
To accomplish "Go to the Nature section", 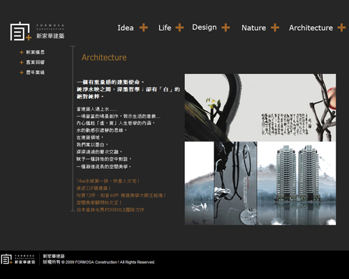I will tap(253, 28).
